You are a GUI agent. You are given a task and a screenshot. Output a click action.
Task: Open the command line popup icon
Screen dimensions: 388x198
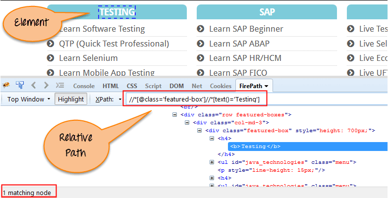[60, 85]
